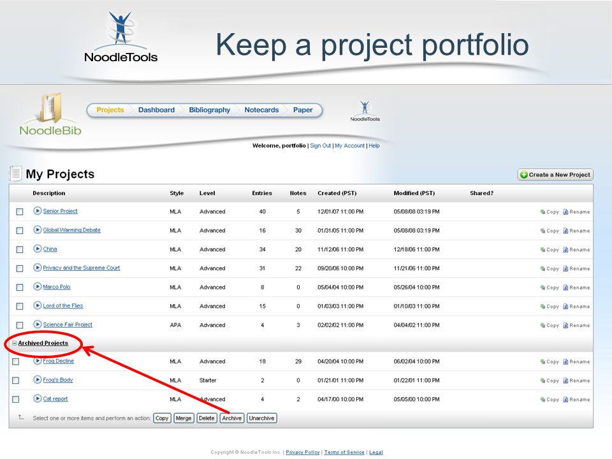Rename the Frog Decline project
The height and width of the screenshot is (459, 612).
[x=576, y=362]
